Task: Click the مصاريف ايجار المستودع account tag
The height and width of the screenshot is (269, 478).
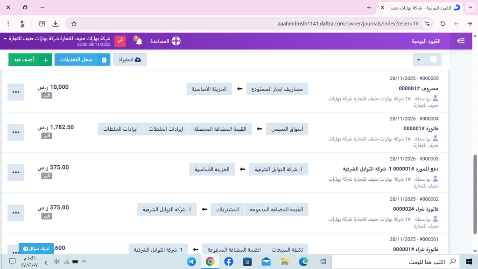Action: coord(277,89)
